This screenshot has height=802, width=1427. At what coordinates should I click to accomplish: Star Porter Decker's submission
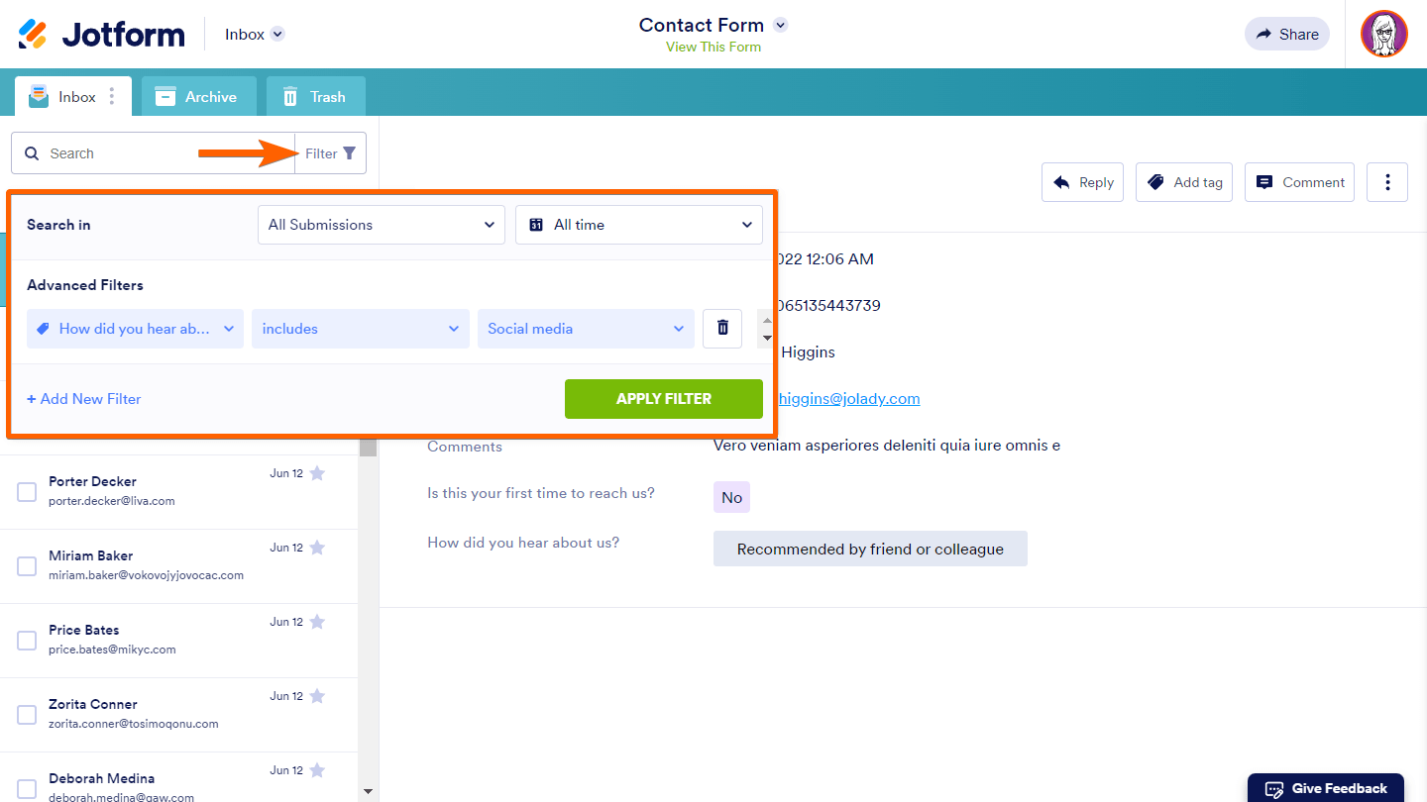click(317, 473)
